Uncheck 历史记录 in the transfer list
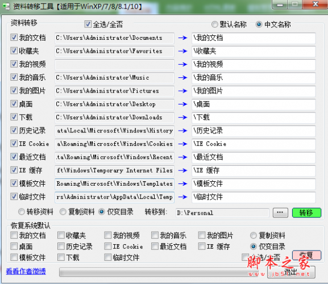The image size is (328, 284). tap(14, 131)
